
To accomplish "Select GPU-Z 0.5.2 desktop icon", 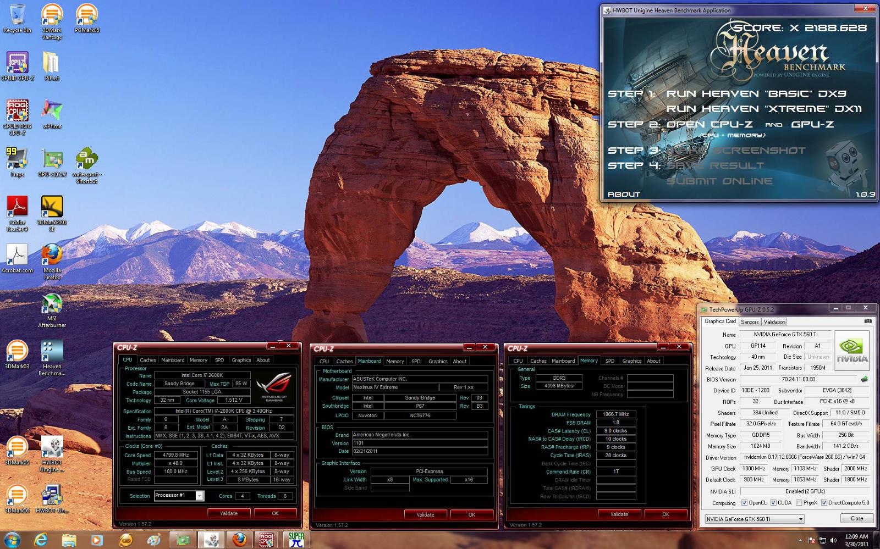I will [x=52, y=162].
